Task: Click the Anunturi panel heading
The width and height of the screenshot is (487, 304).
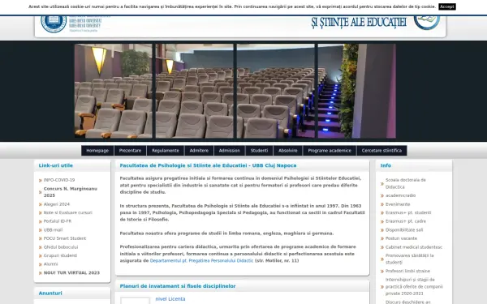Action: click(50, 293)
